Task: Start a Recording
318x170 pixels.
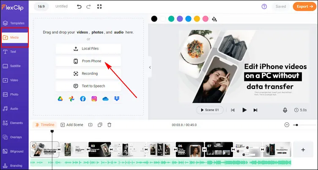Action: [x=88, y=74]
